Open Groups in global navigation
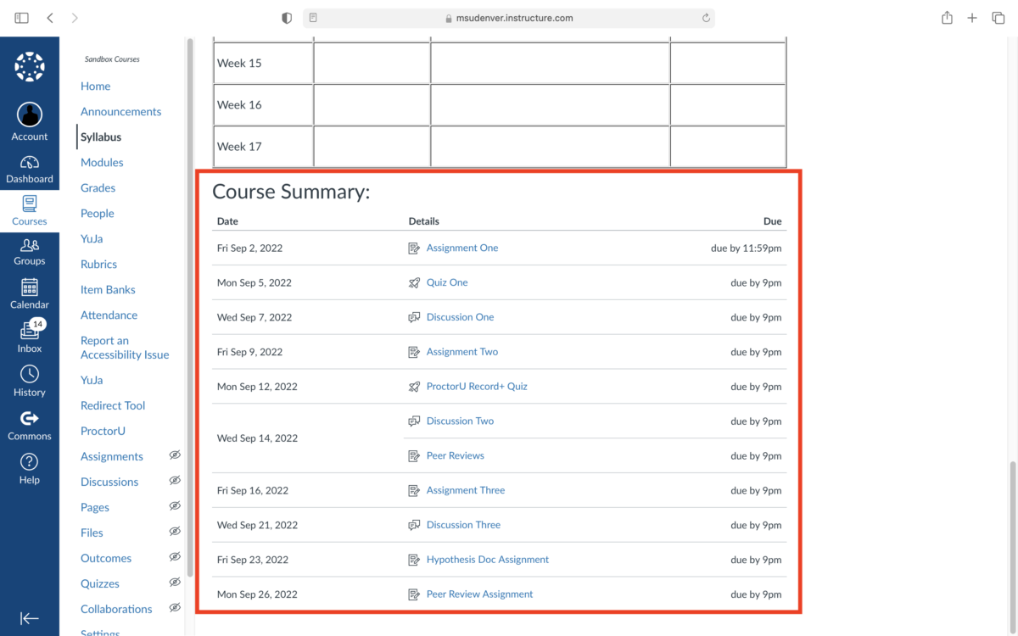The height and width of the screenshot is (636, 1018). (x=30, y=253)
